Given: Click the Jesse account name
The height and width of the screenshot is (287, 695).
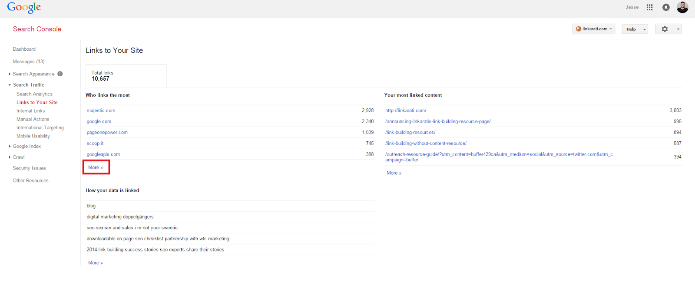Looking at the screenshot, I should (632, 7).
